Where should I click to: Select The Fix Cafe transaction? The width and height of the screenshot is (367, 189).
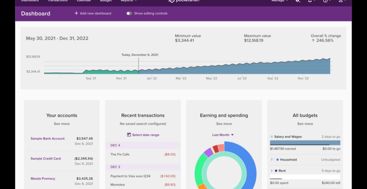[x=120, y=154]
